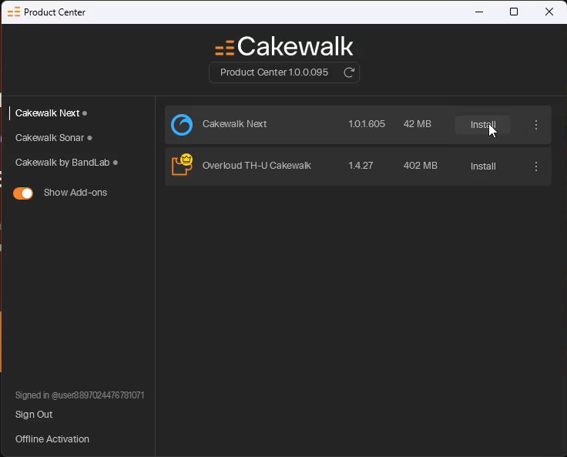The width and height of the screenshot is (567, 457).
Task: Install Cakewalk Next
Action: [x=483, y=125]
